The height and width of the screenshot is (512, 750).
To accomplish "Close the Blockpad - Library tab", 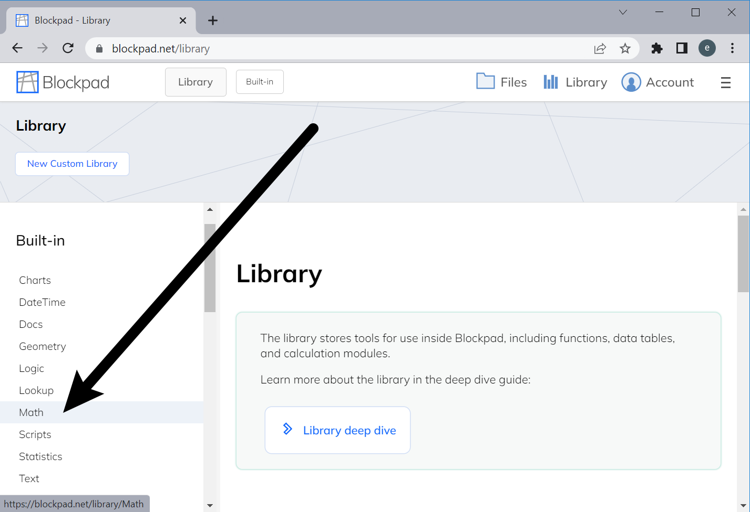I will 183,20.
